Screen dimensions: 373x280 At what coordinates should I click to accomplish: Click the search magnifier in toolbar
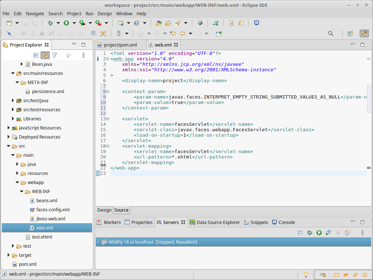pyautogui.click(x=331, y=33)
